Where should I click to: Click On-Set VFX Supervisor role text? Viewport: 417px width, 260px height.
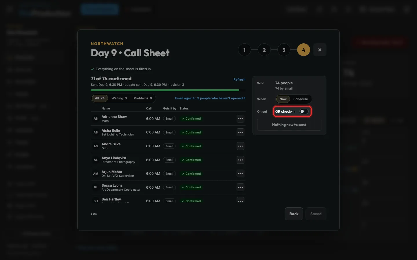pos(118,176)
